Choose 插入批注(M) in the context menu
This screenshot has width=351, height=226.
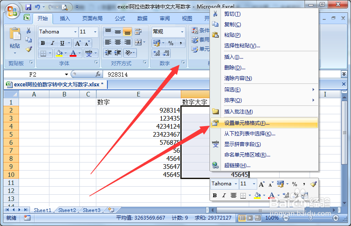tap(264, 111)
